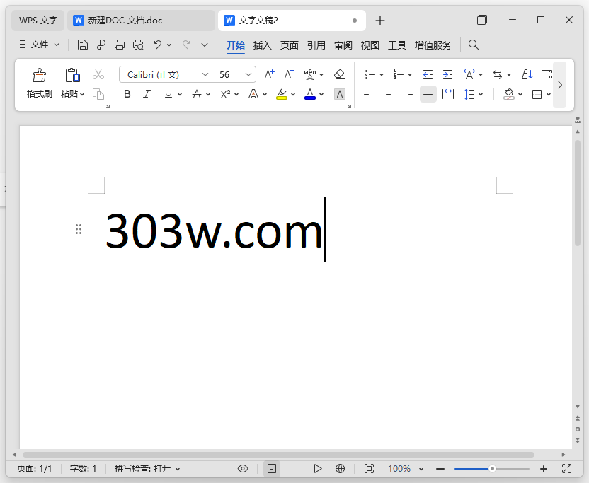Apply italic formatting
The width and height of the screenshot is (589, 483).
tap(147, 93)
